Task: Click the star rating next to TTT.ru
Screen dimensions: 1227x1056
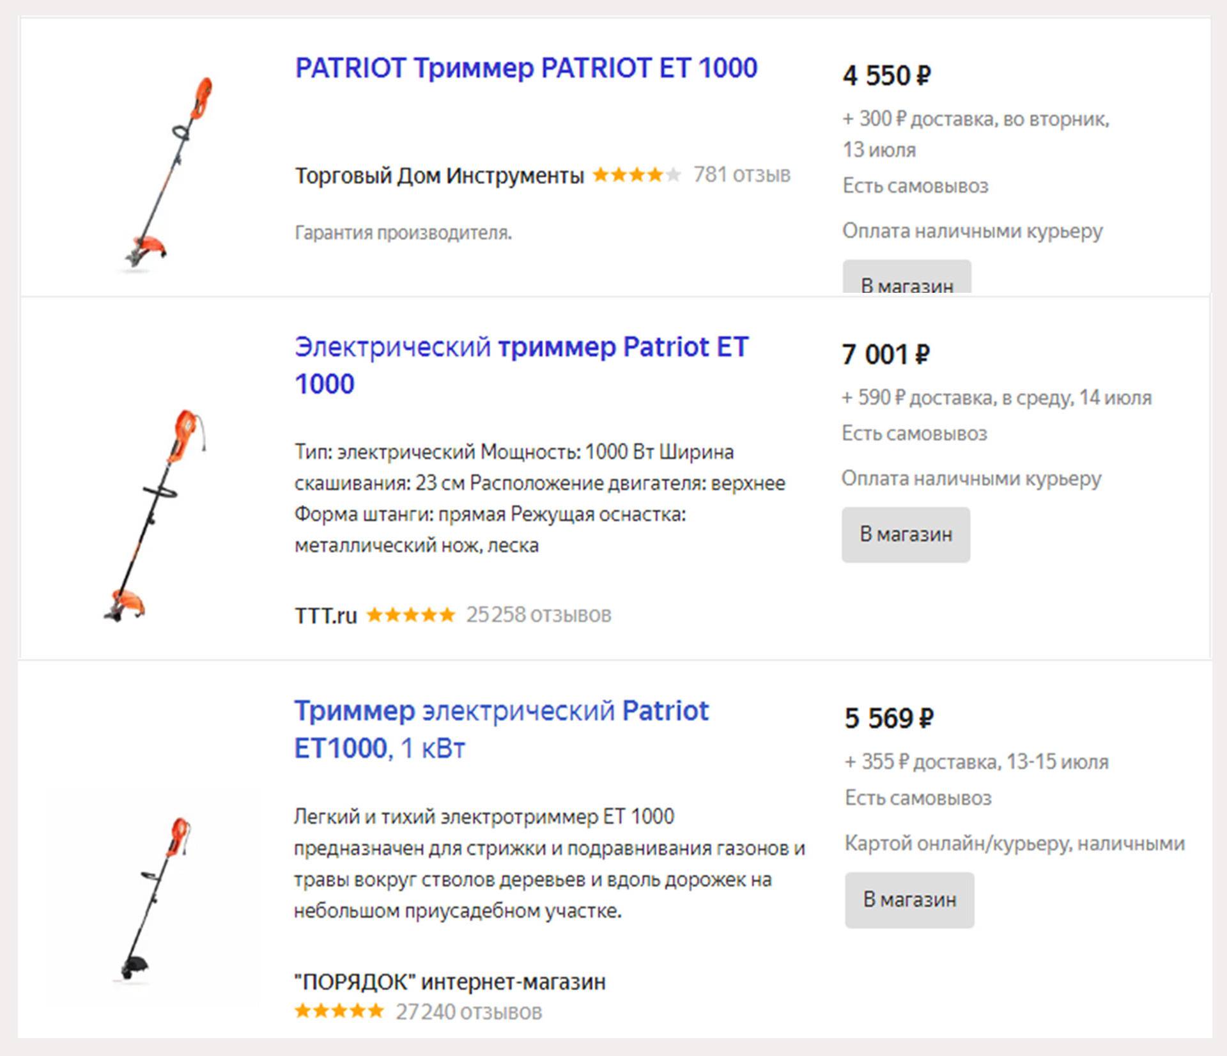Action: point(410,615)
